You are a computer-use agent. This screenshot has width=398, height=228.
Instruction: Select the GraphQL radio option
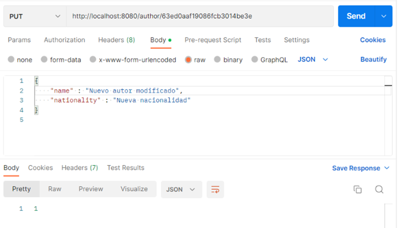(254, 59)
